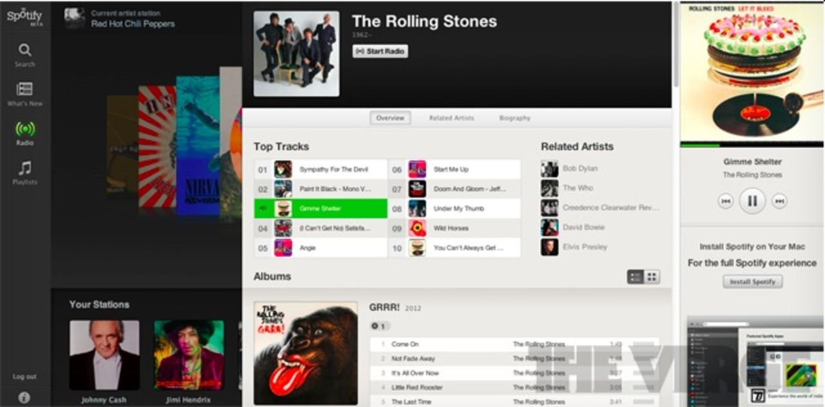Click the Spotify logo
This screenshot has width=825, height=407.
click(x=24, y=16)
